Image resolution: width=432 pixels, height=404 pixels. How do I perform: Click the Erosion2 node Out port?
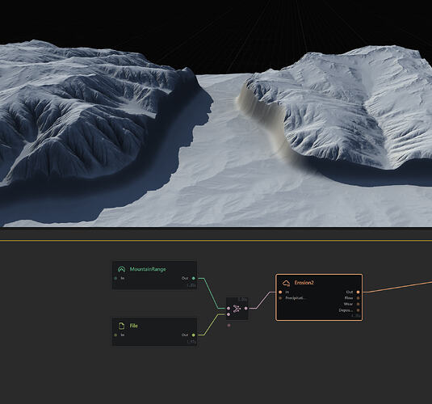[x=358, y=292]
